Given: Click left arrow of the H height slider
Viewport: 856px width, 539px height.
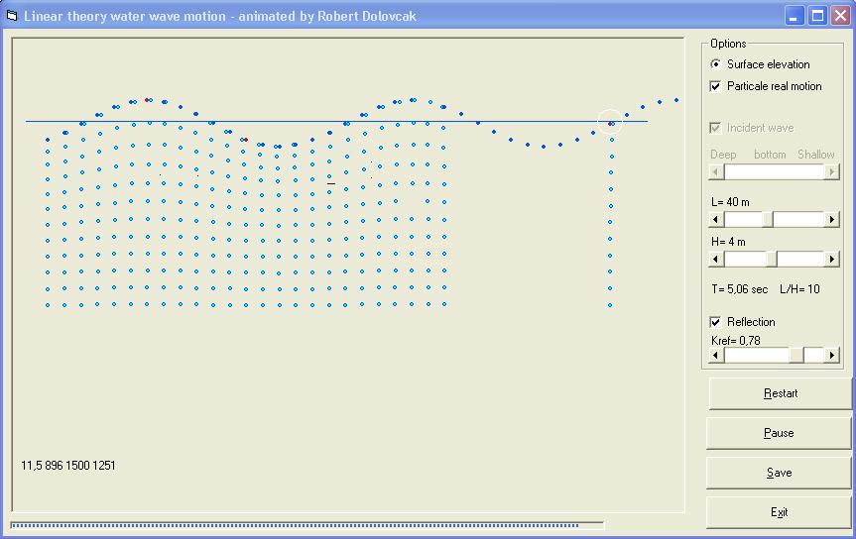Looking at the screenshot, I should tap(717, 259).
